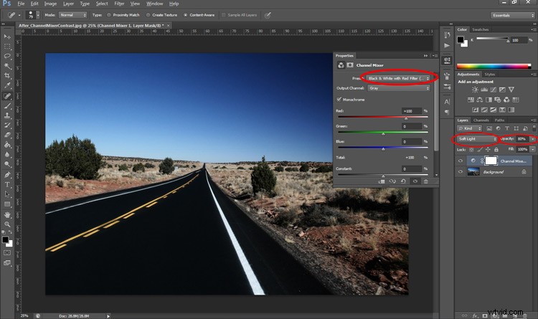538x319 pixels.
Task: Add a Color Balance adjustment
Action: point(480,100)
